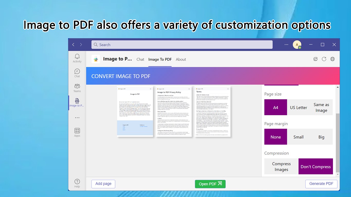351x197 pixels.
Task: Open the three-dots settings menu in title bar
Action: pyautogui.click(x=287, y=45)
